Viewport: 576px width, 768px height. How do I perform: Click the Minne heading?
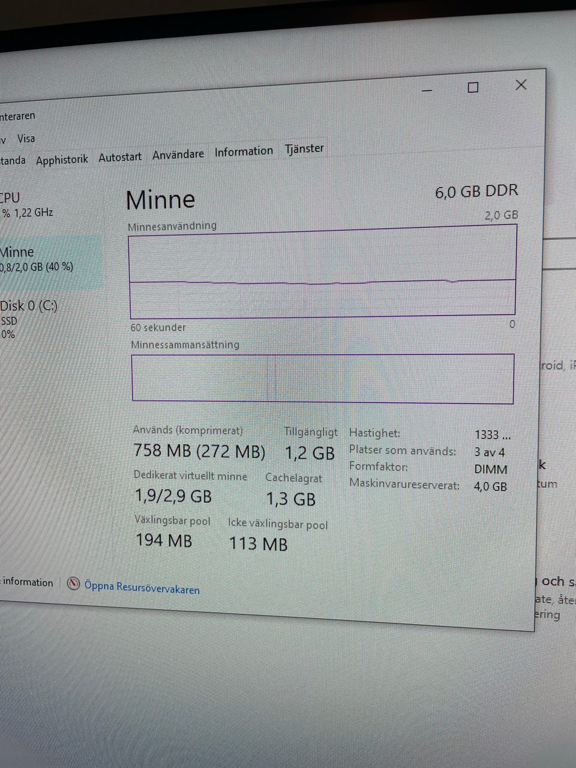coord(160,200)
